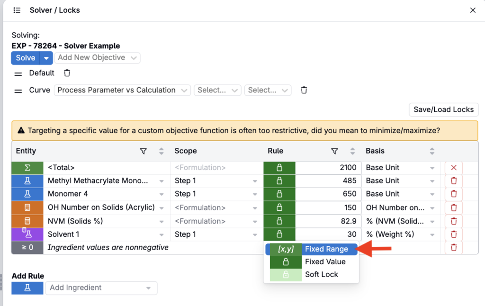Image resolution: width=485 pixels, height=306 pixels.
Task: Delete the Curve objective with trash icon
Action: pyautogui.click(x=304, y=90)
